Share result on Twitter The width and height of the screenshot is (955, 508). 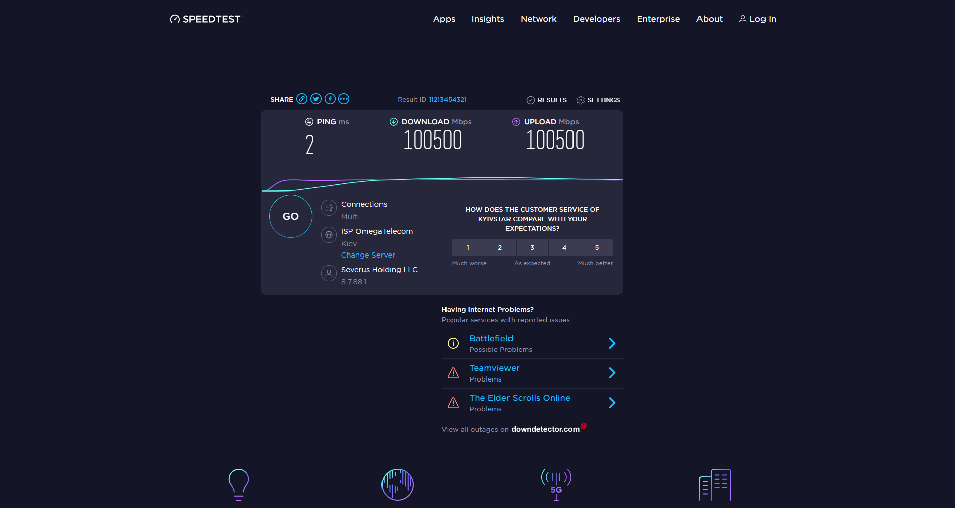(x=316, y=99)
